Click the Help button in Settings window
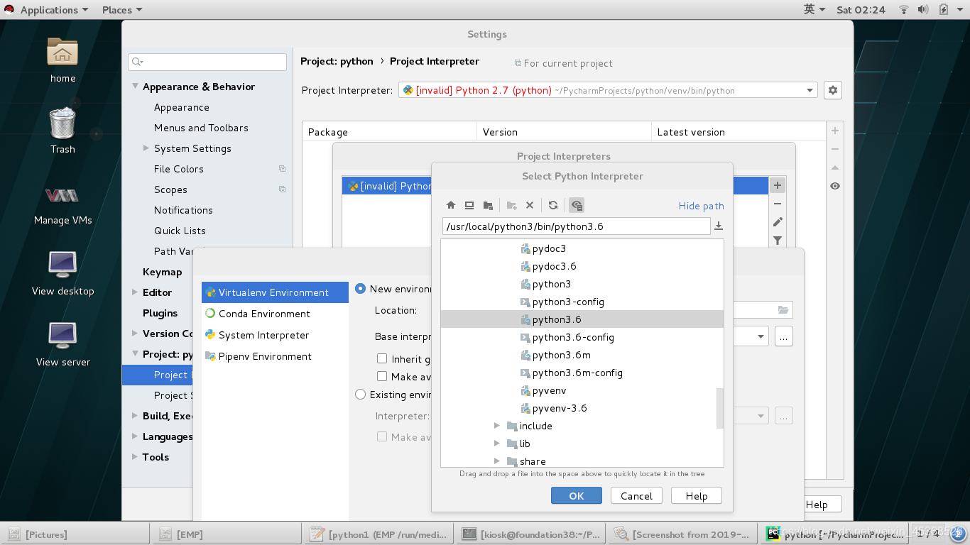 click(x=822, y=505)
